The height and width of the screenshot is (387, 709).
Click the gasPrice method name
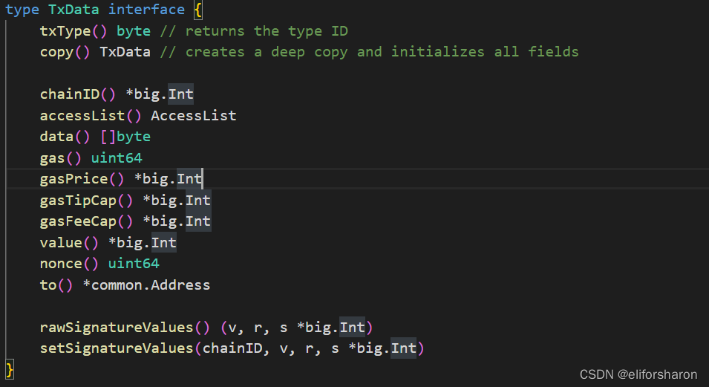click(x=73, y=179)
